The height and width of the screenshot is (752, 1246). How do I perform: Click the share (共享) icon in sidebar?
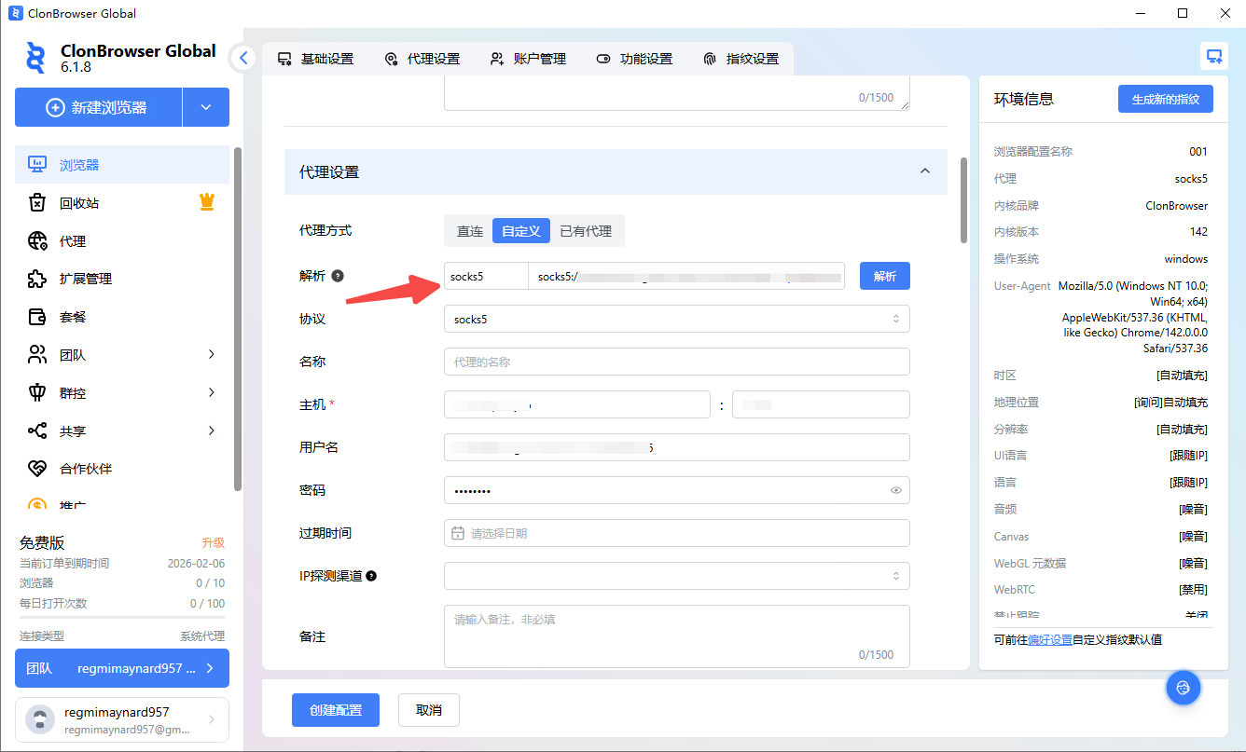click(37, 431)
